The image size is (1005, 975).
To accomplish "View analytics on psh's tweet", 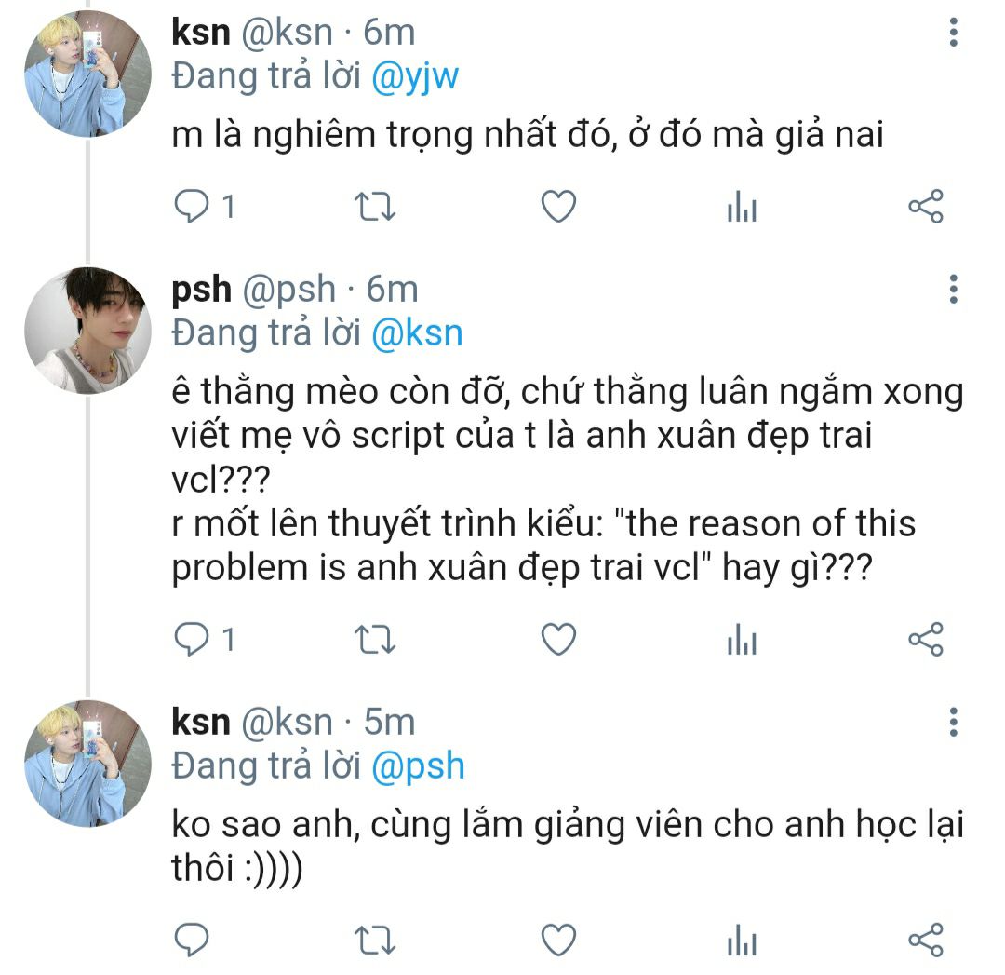I will [x=742, y=641].
